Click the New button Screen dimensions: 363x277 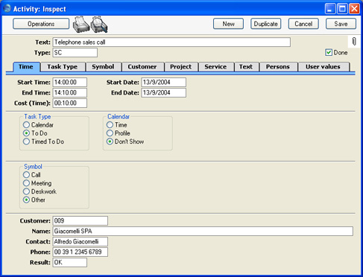[228, 24]
